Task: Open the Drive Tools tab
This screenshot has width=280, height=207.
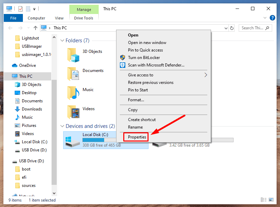Action: pos(84,18)
